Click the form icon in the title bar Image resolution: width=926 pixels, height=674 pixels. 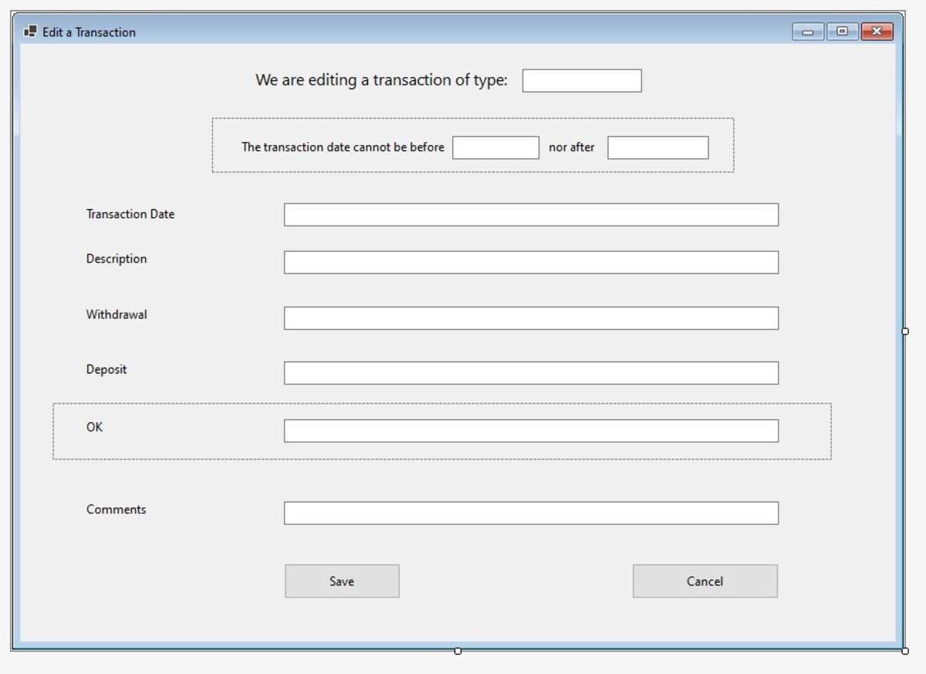(31, 32)
